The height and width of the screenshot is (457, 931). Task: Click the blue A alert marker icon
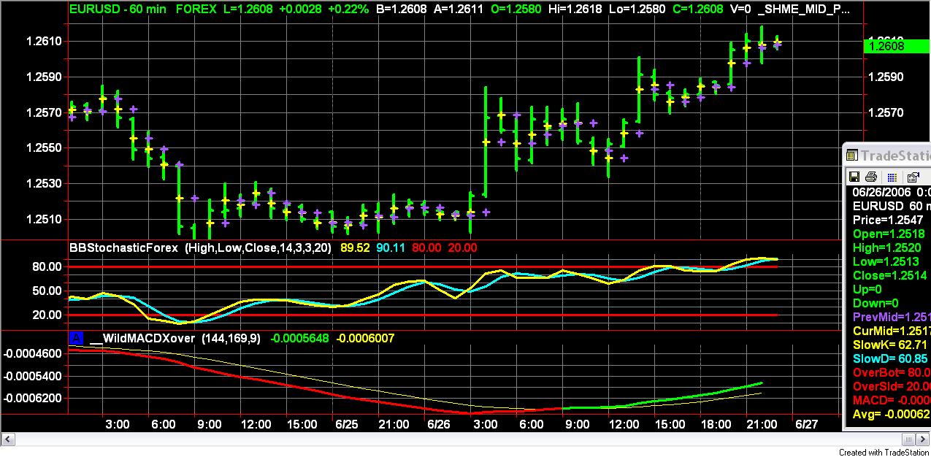point(76,338)
